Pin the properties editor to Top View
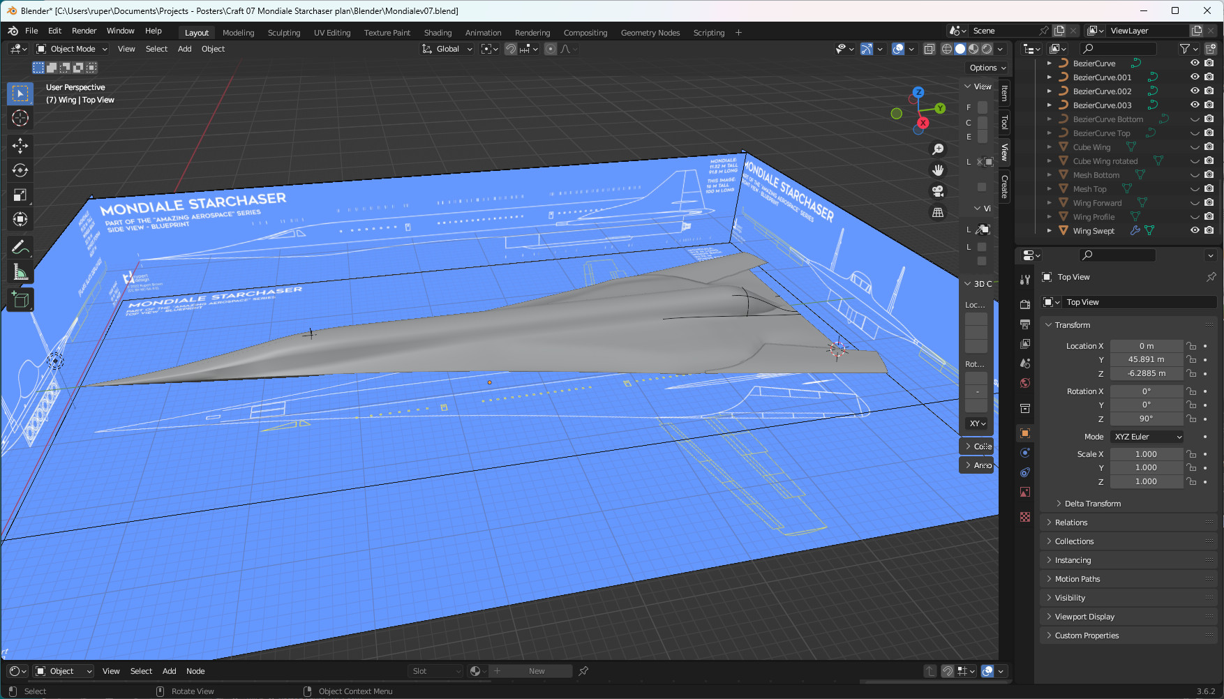Viewport: 1224px width, 699px height. tap(1211, 277)
